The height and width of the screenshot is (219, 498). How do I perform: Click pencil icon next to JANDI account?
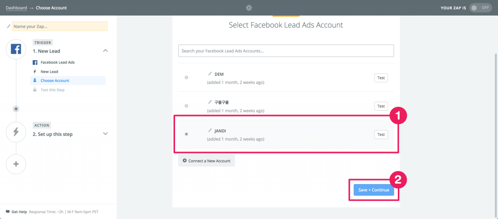tap(210, 130)
